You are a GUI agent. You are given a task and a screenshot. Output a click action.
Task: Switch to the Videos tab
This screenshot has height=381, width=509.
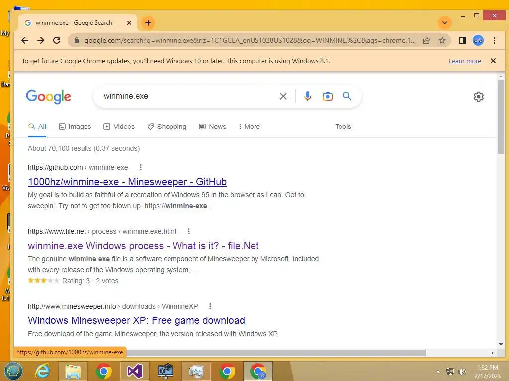point(119,127)
